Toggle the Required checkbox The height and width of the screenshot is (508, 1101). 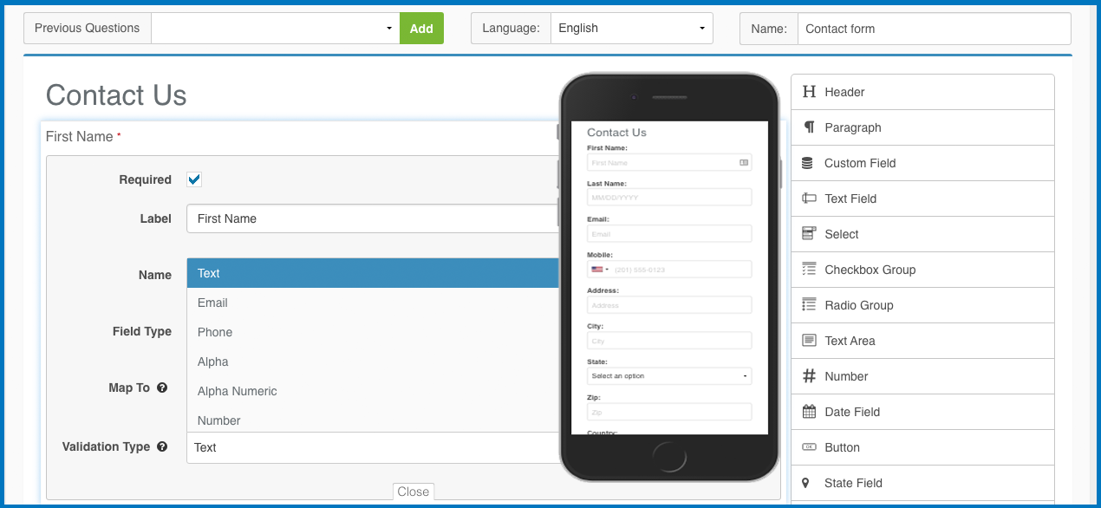click(194, 179)
